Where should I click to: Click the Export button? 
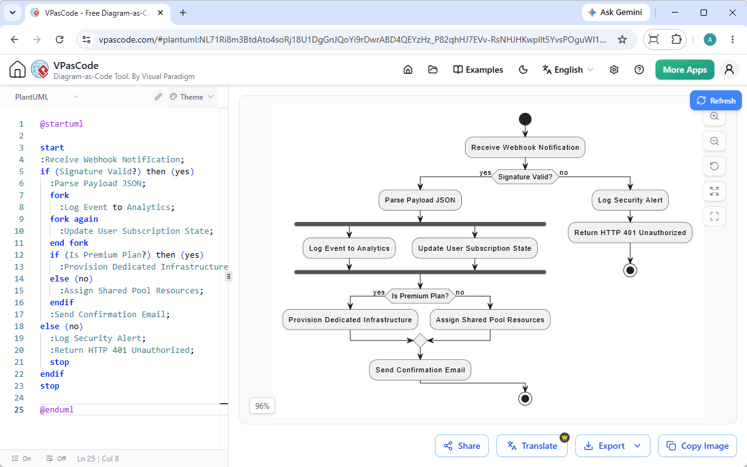pyautogui.click(x=603, y=446)
